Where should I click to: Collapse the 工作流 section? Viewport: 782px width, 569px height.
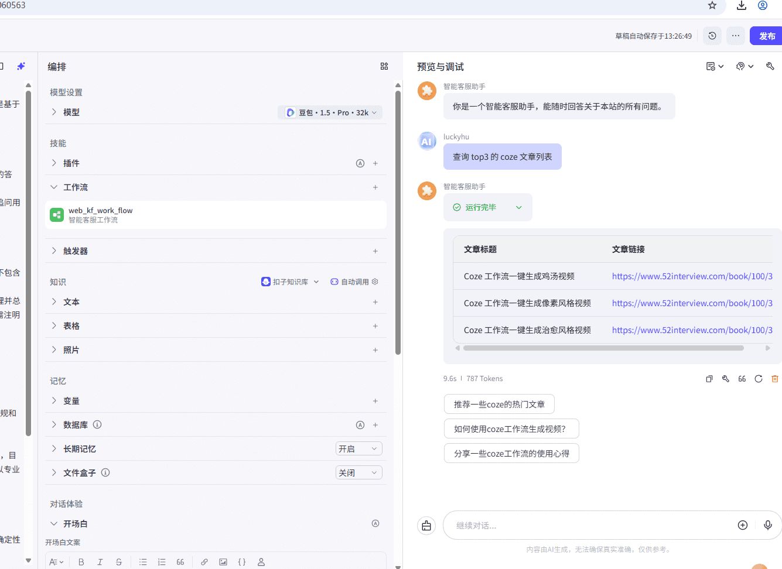[54, 187]
